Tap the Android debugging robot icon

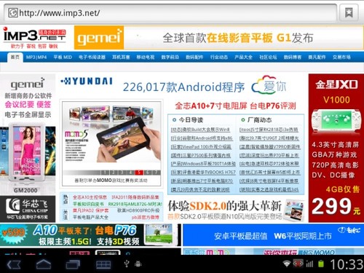138,264
